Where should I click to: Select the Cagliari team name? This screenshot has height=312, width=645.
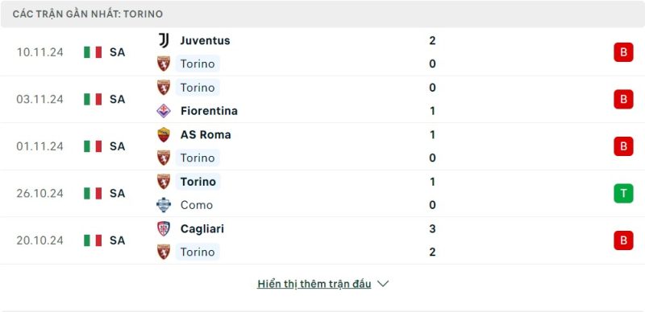202,228
